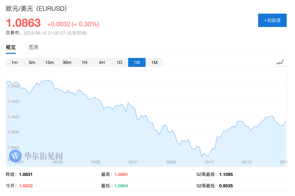Choose the 1D interval
Screen dimensions: 295x196
[x=119, y=62]
